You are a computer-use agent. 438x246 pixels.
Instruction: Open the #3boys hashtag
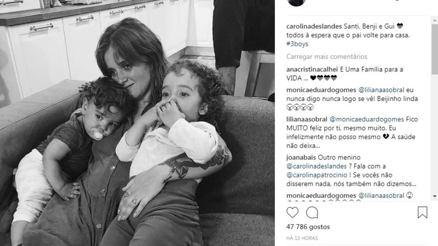pyautogui.click(x=297, y=44)
